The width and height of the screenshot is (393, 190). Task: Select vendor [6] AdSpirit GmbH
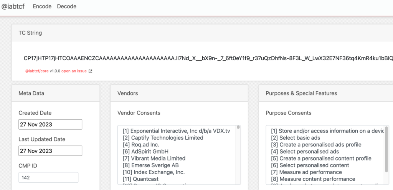tap(145, 151)
